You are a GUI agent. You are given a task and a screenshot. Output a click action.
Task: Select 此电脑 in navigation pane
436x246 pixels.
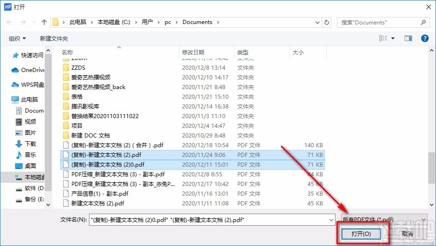pyautogui.click(x=24, y=99)
